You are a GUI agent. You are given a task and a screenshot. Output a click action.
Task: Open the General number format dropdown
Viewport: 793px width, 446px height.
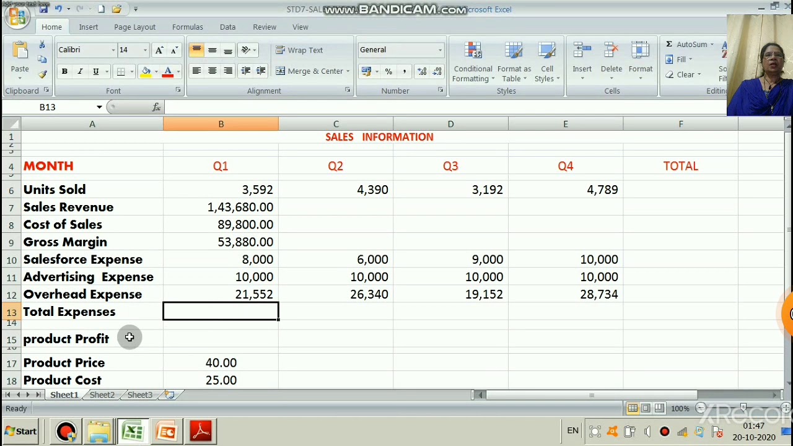pos(440,50)
